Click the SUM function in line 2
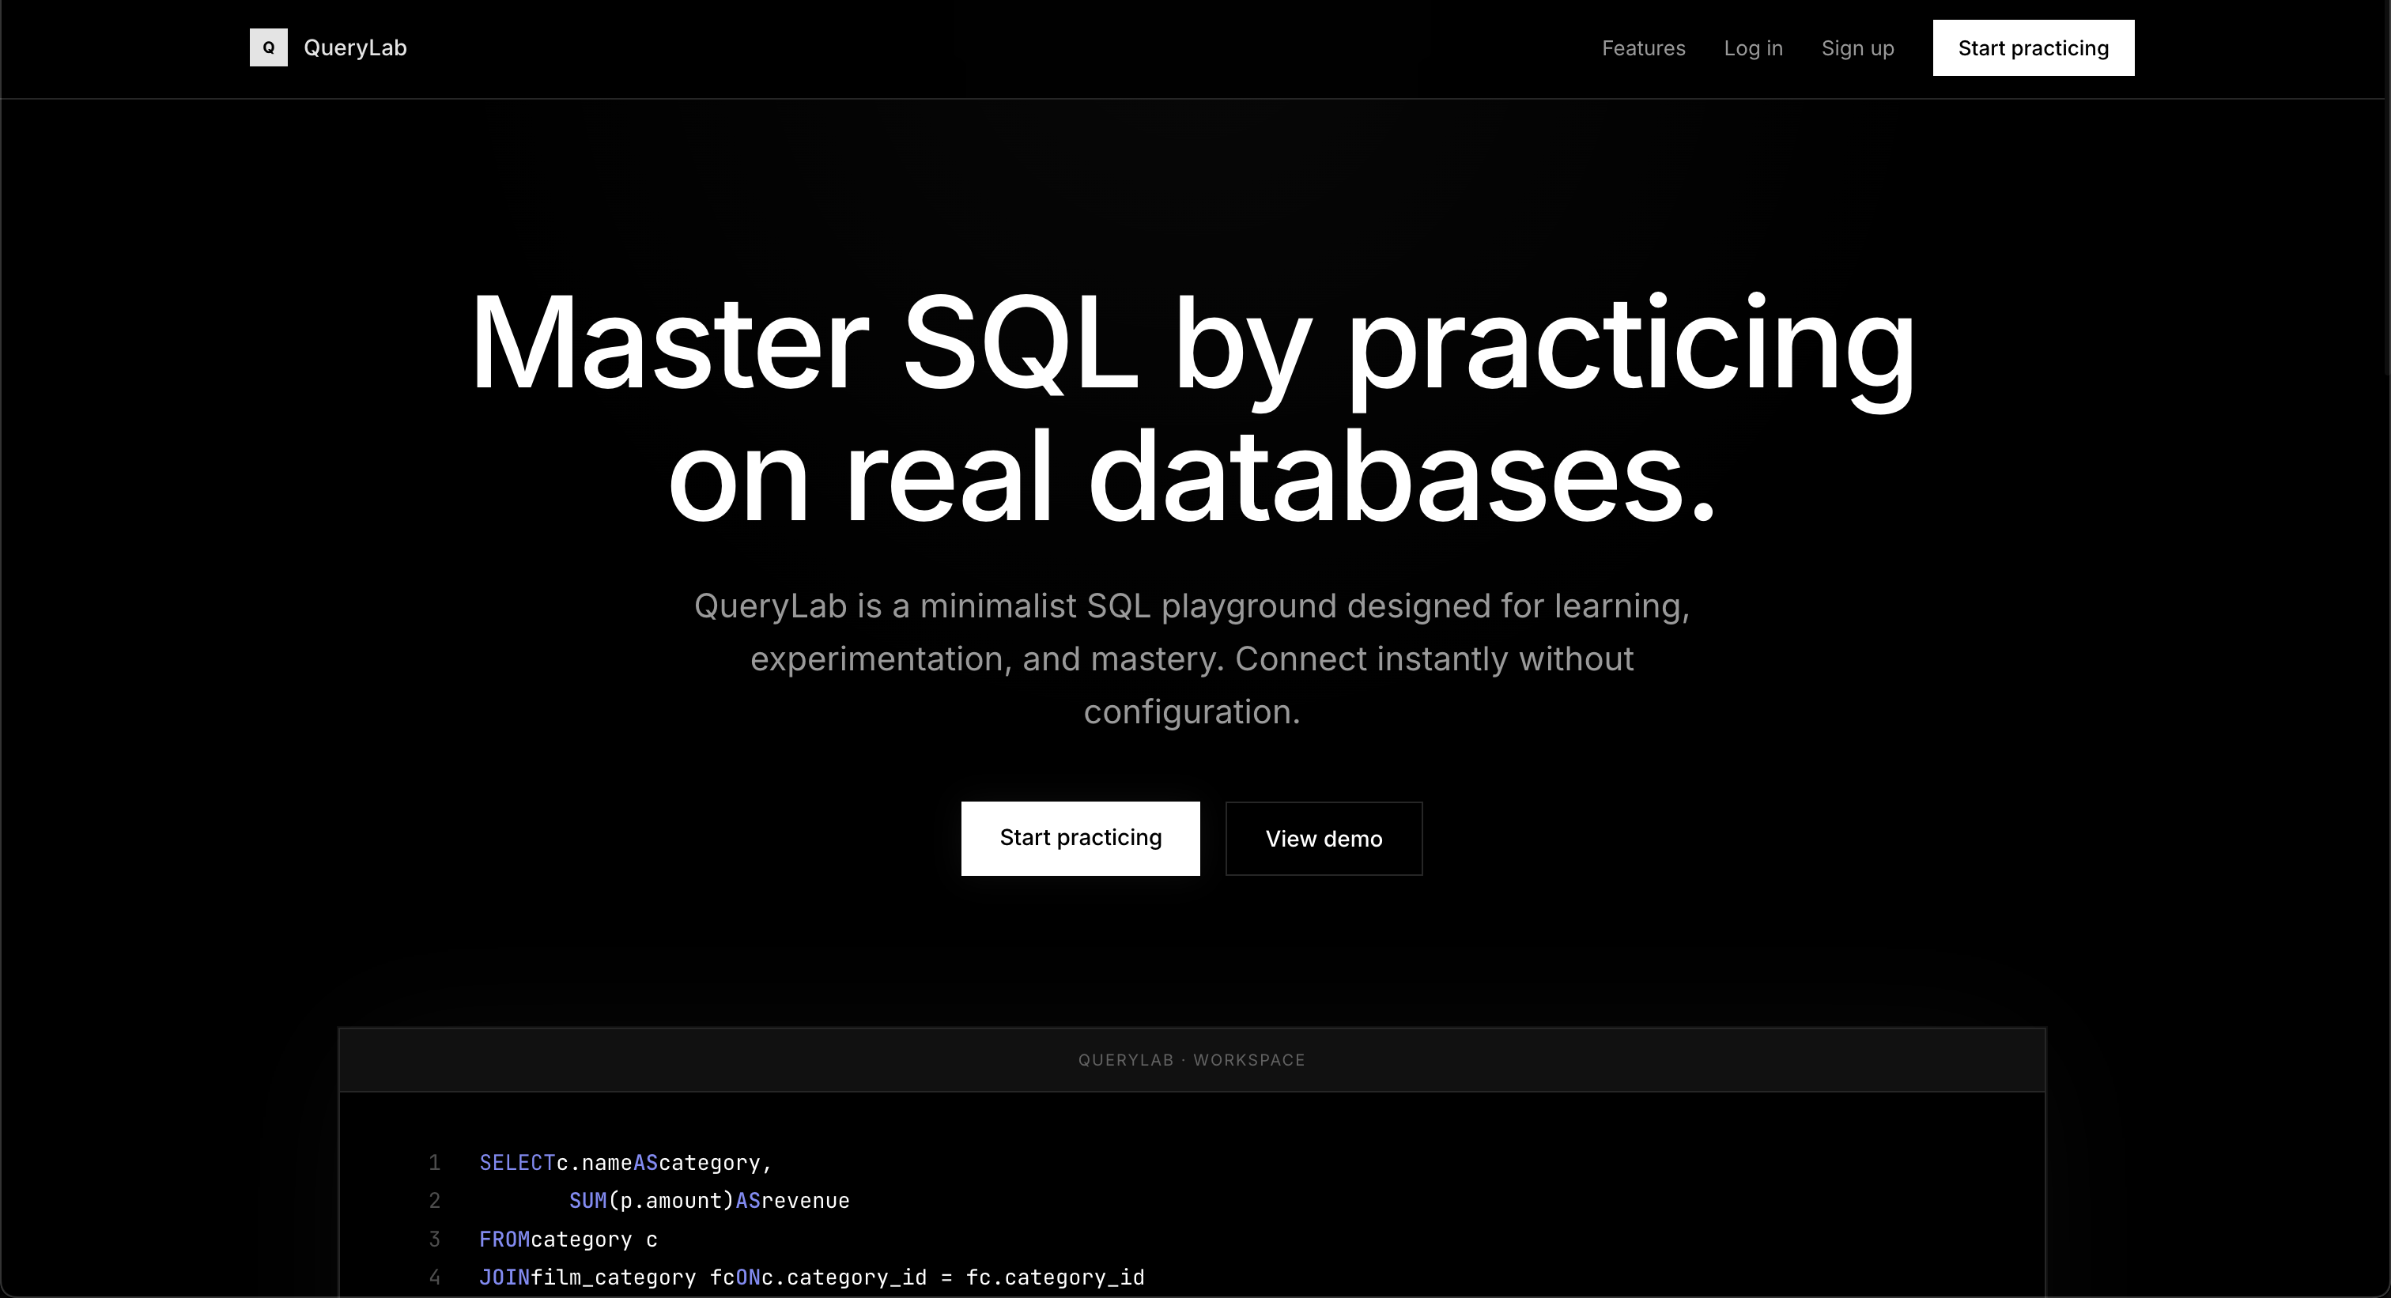This screenshot has width=2391, height=1298. (x=587, y=1201)
